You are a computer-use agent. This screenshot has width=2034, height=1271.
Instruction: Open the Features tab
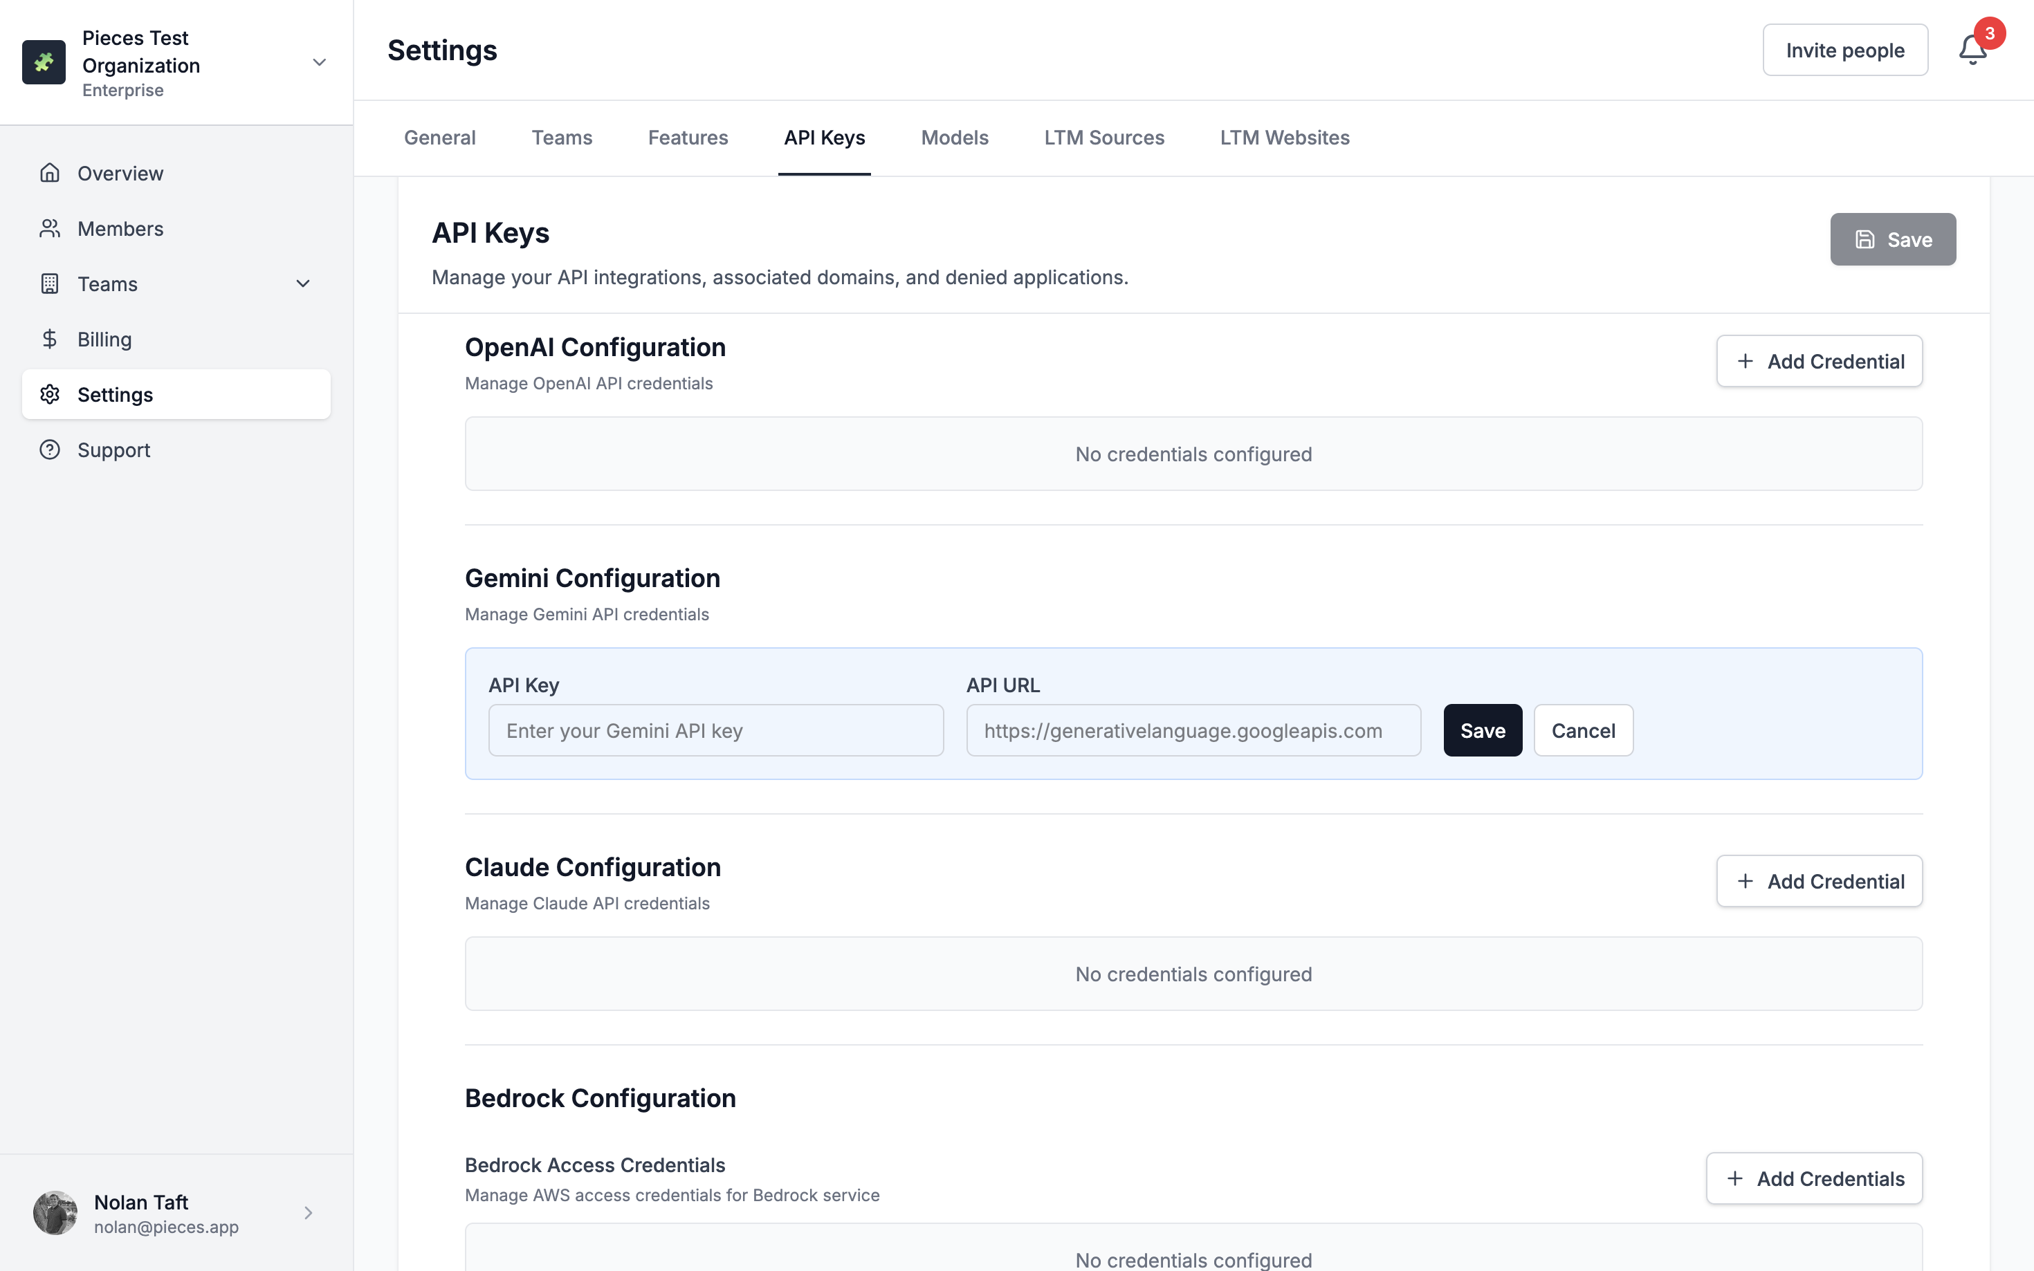(x=687, y=138)
